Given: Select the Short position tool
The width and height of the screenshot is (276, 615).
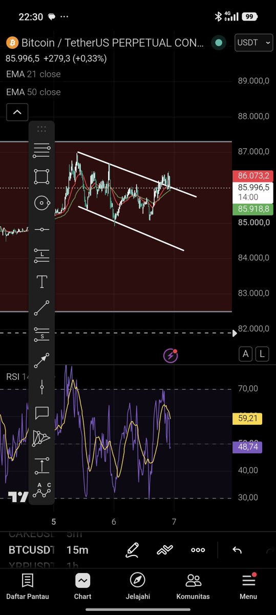Looking at the screenshot, I should tap(42, 334).
